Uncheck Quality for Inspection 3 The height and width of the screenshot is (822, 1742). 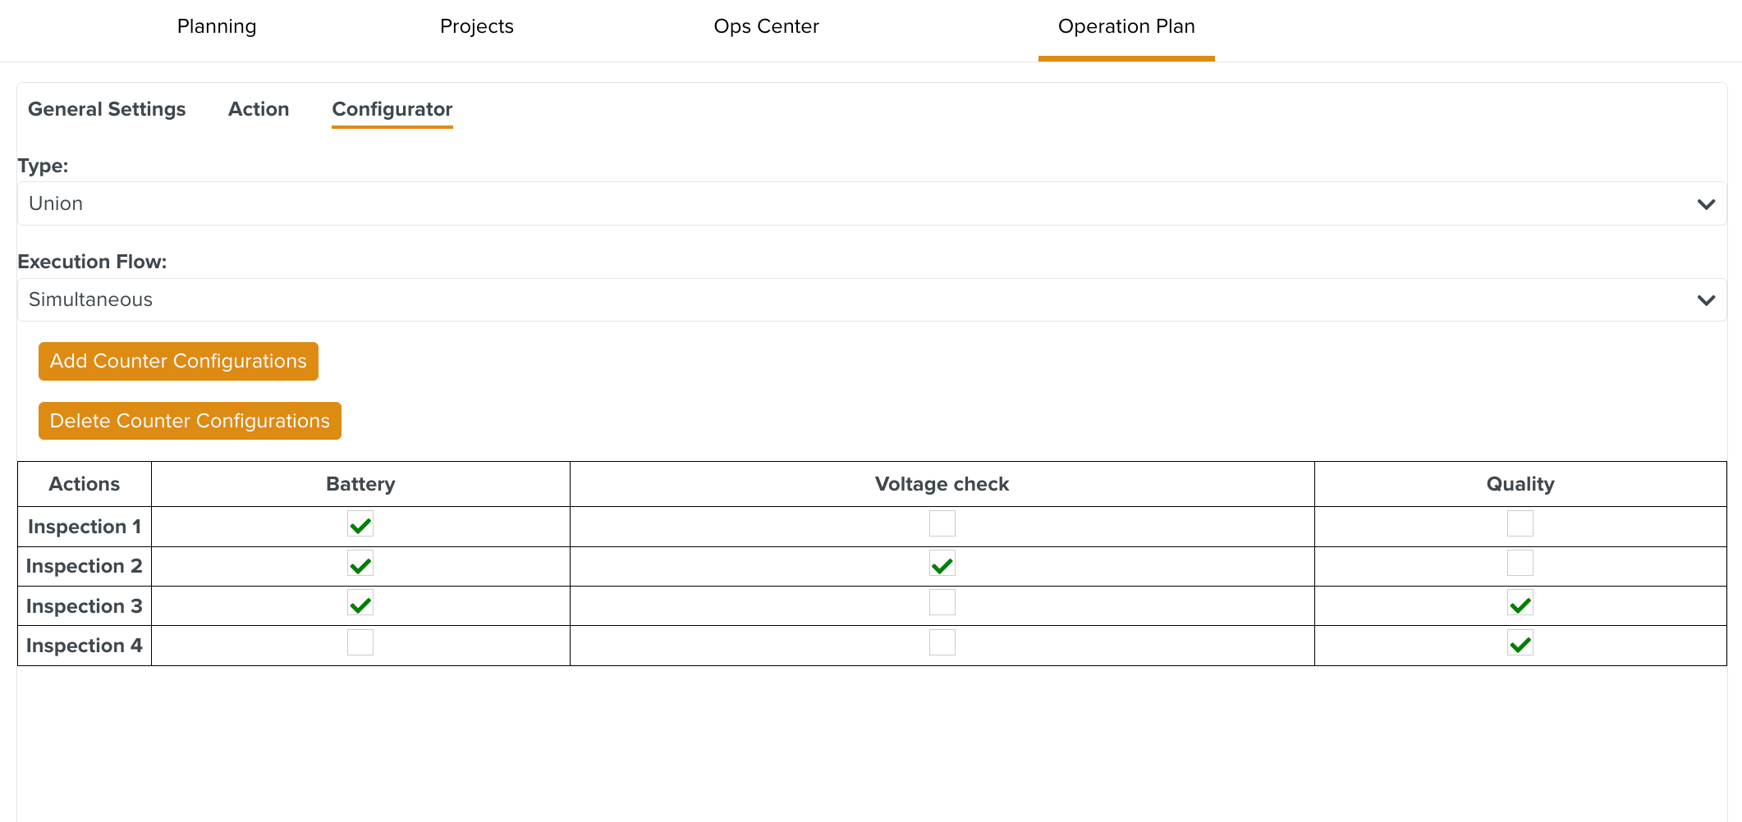(1520, 603)
